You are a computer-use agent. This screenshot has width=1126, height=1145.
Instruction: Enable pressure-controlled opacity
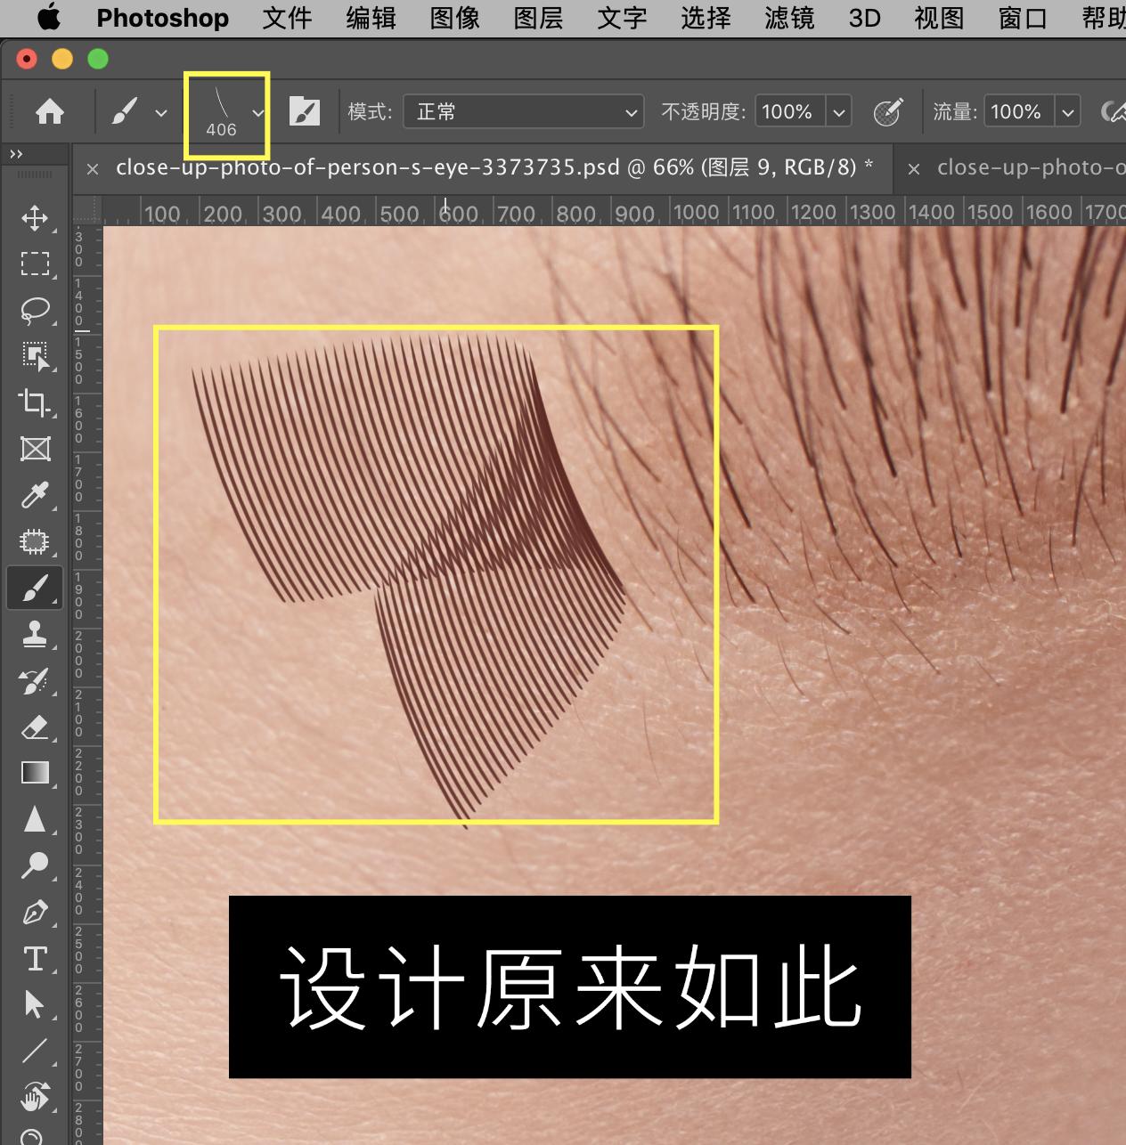[887, 111]
